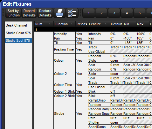The height and width of the screenshot is (129, 152).
Task: Click the Restore Defaults button
Action: pos(45,13)
